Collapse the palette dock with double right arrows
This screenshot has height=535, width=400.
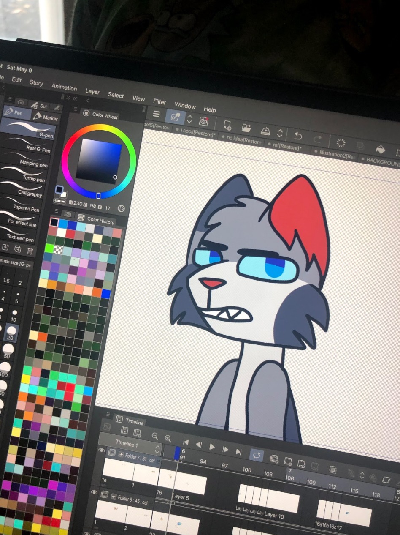(69, 98)
